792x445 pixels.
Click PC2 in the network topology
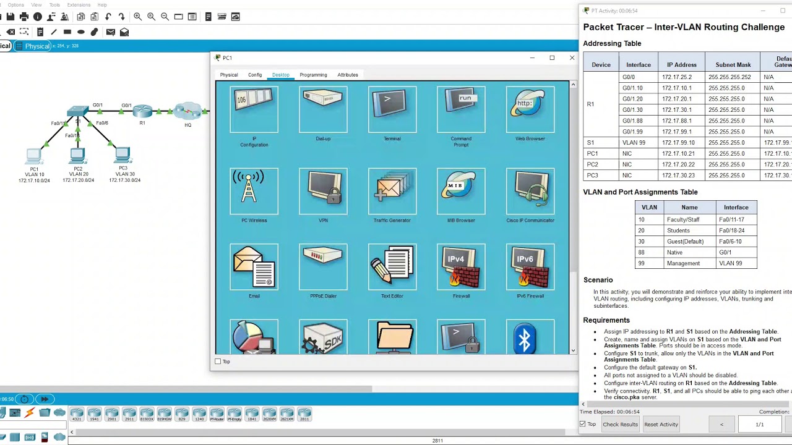[x=78, y=155]
